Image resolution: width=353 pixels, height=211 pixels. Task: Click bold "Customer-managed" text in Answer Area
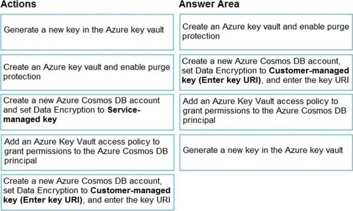click(309, 71)
